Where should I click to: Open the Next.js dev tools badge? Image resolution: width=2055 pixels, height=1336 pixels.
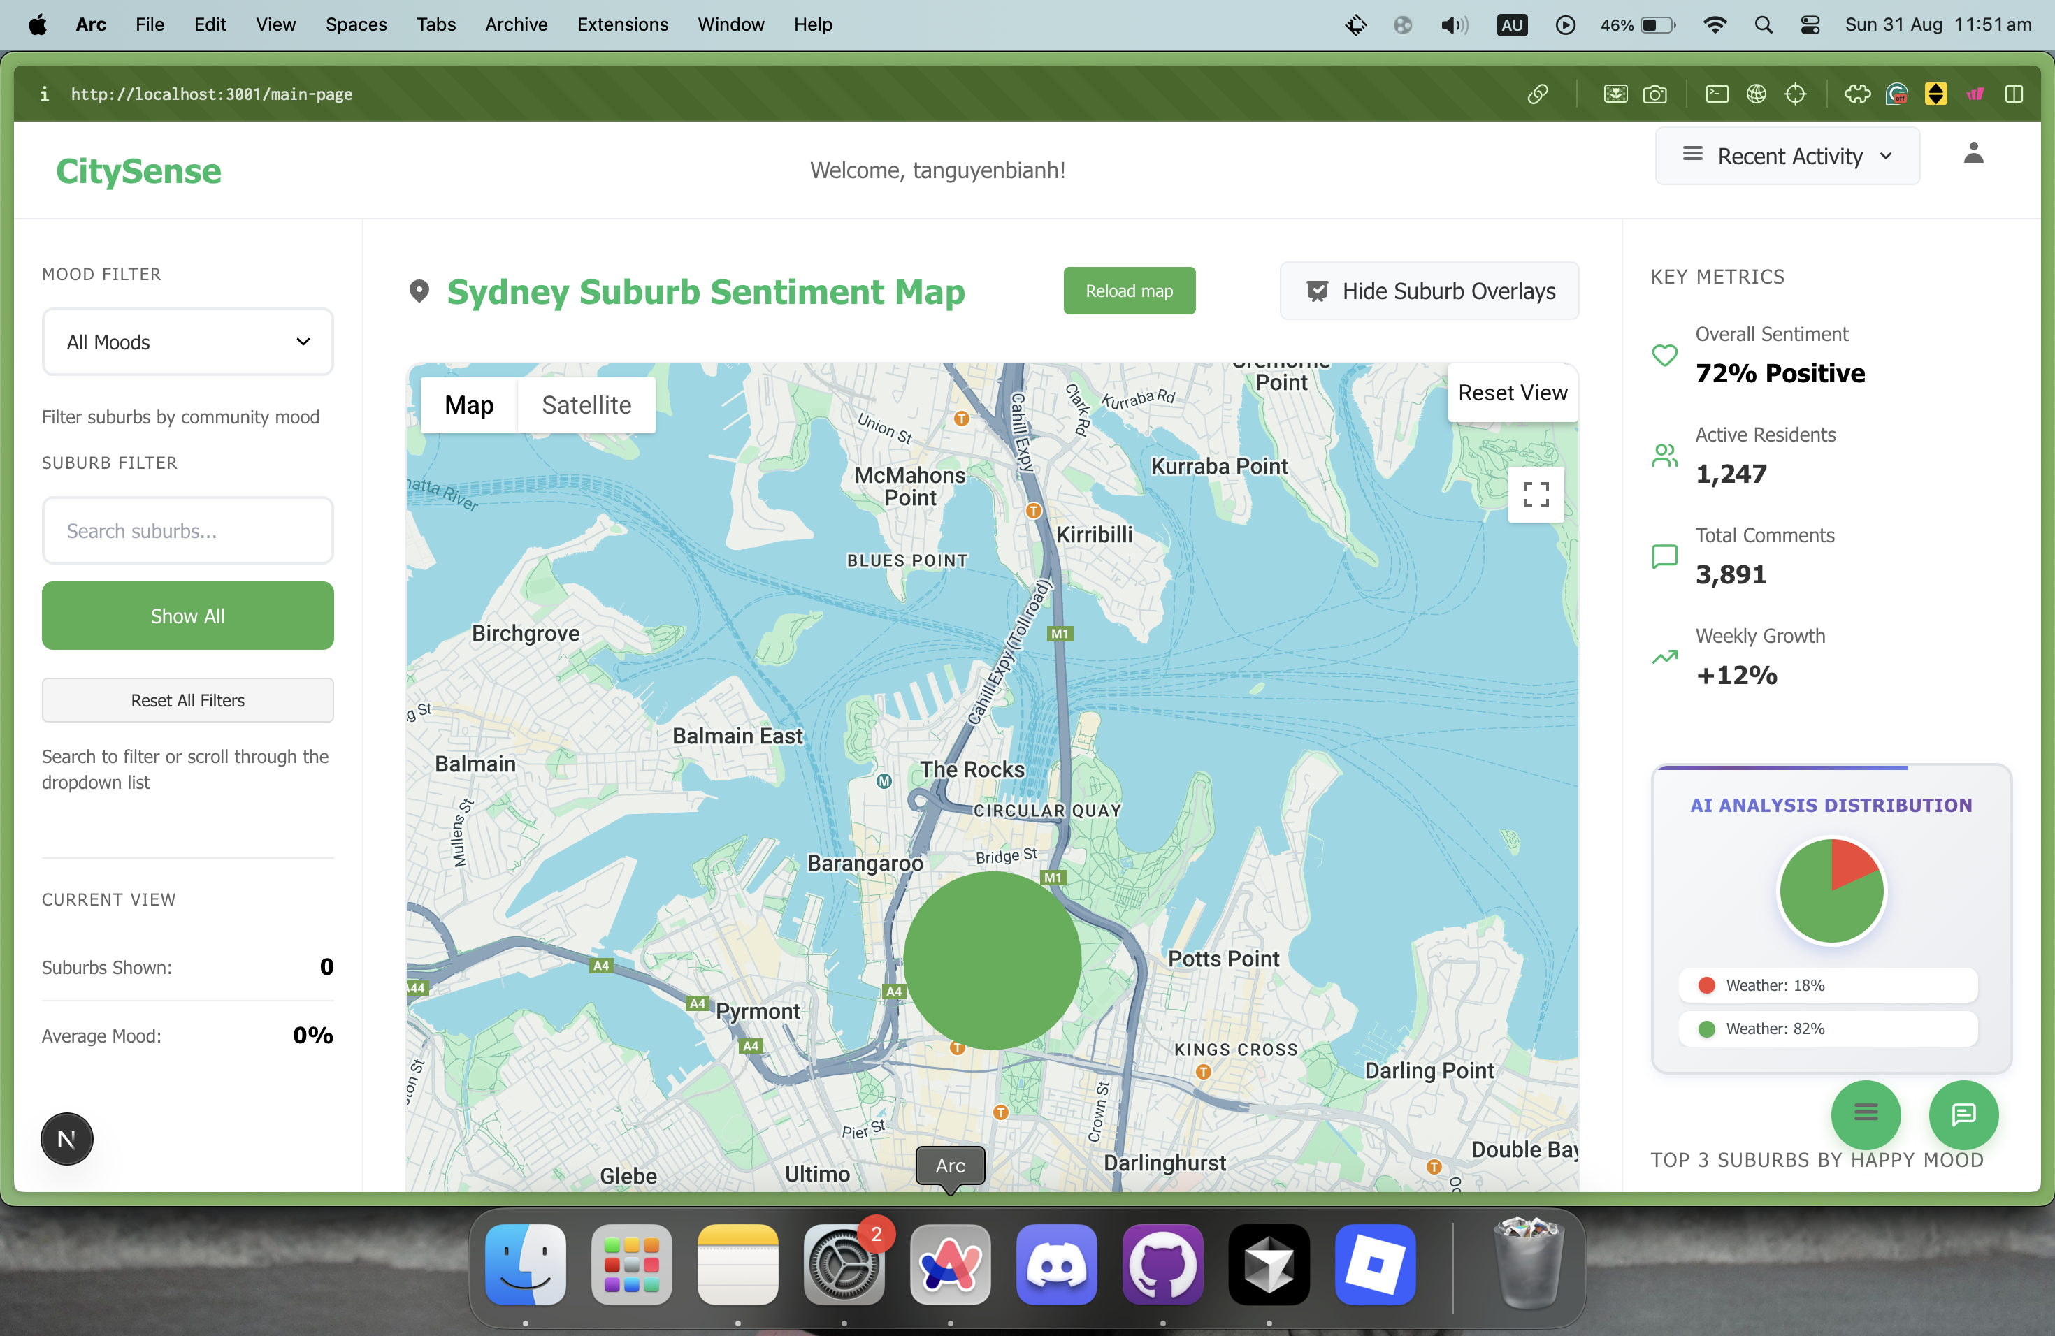(66, 1139)
